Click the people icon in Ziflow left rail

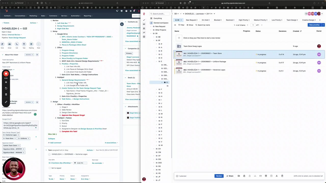coord(144,28)
